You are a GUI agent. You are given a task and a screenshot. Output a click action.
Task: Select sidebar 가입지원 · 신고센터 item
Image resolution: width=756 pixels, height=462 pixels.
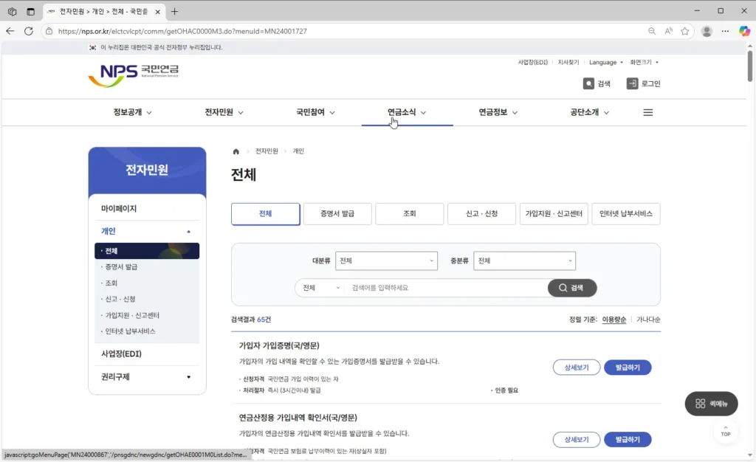(131, 316)
